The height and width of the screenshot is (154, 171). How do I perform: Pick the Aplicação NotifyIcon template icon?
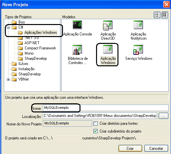tap(138, 25)
